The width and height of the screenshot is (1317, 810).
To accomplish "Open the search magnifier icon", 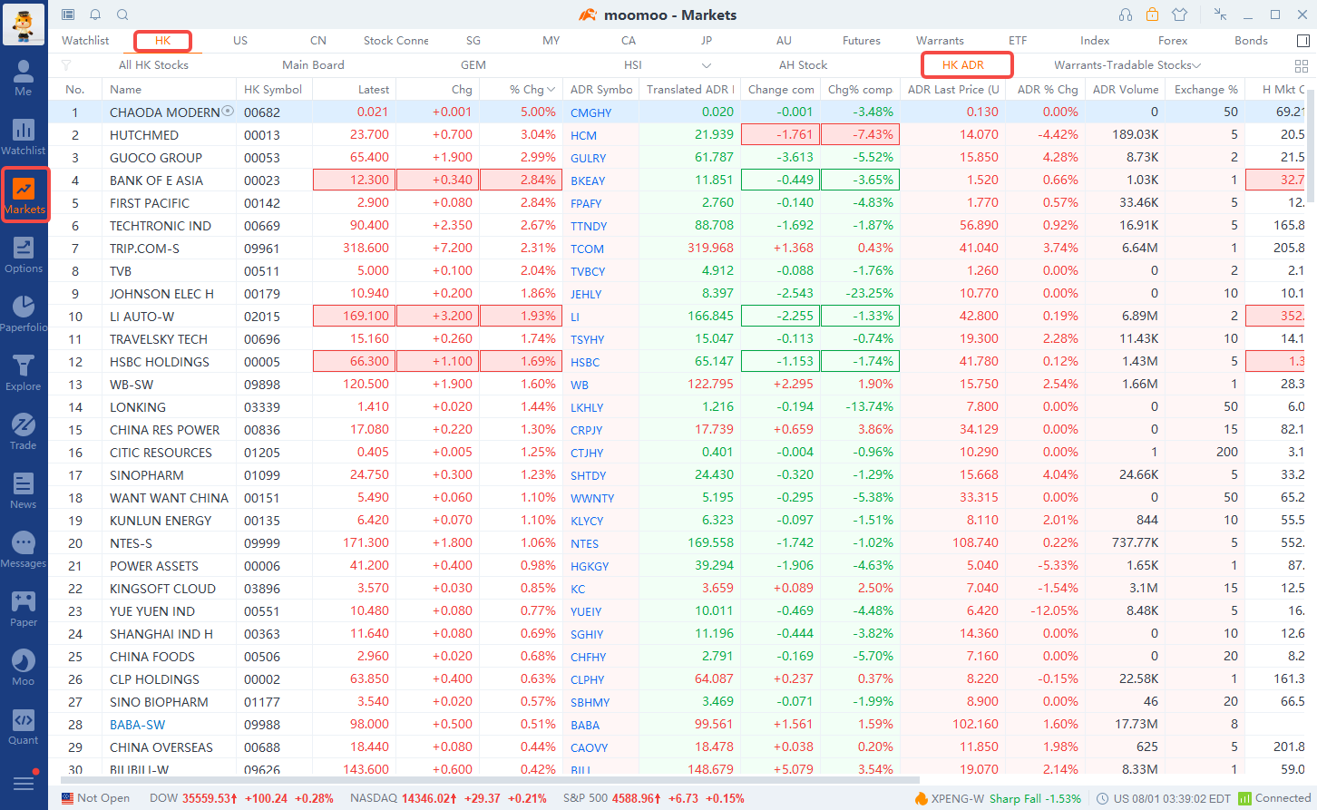I will coord(122,15).
